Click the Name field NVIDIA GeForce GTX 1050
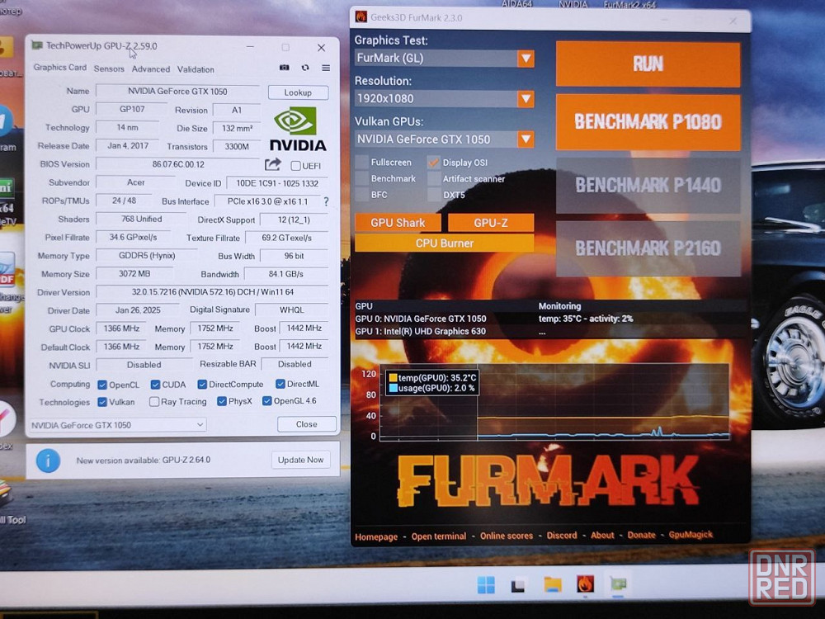Screen dimensions: 825x619 (178, 92)
